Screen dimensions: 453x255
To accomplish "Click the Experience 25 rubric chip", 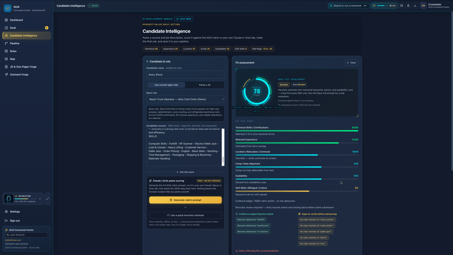I will [170, 49].
